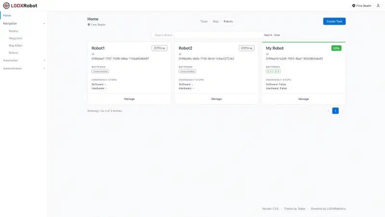Click Manage on My Robot card
The width and height of the screenshot is (385, 217).
click(304, 99)
